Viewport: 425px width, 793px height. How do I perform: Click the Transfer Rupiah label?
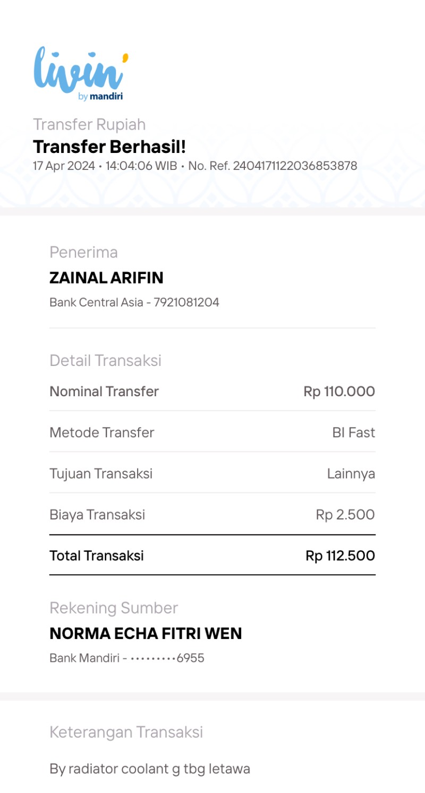(x=89, y=124)
